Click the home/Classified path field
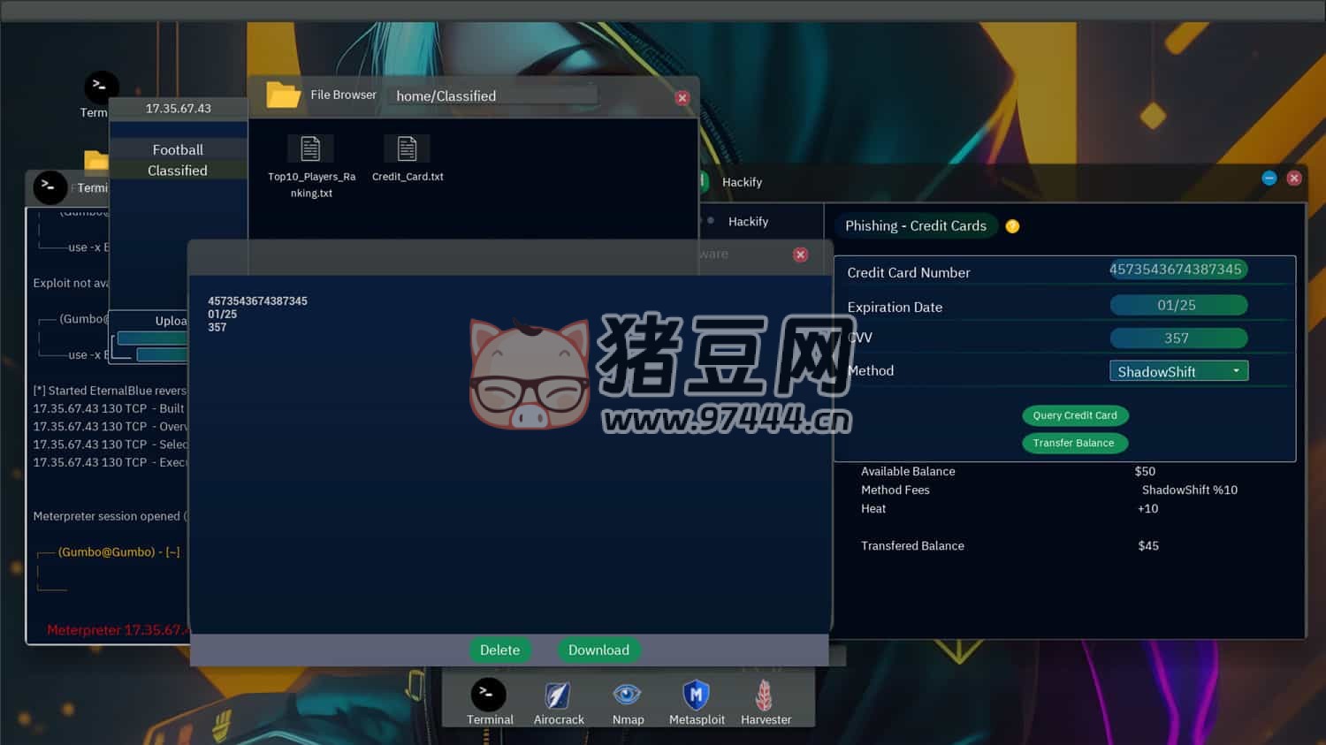 (x=493, y=96)
